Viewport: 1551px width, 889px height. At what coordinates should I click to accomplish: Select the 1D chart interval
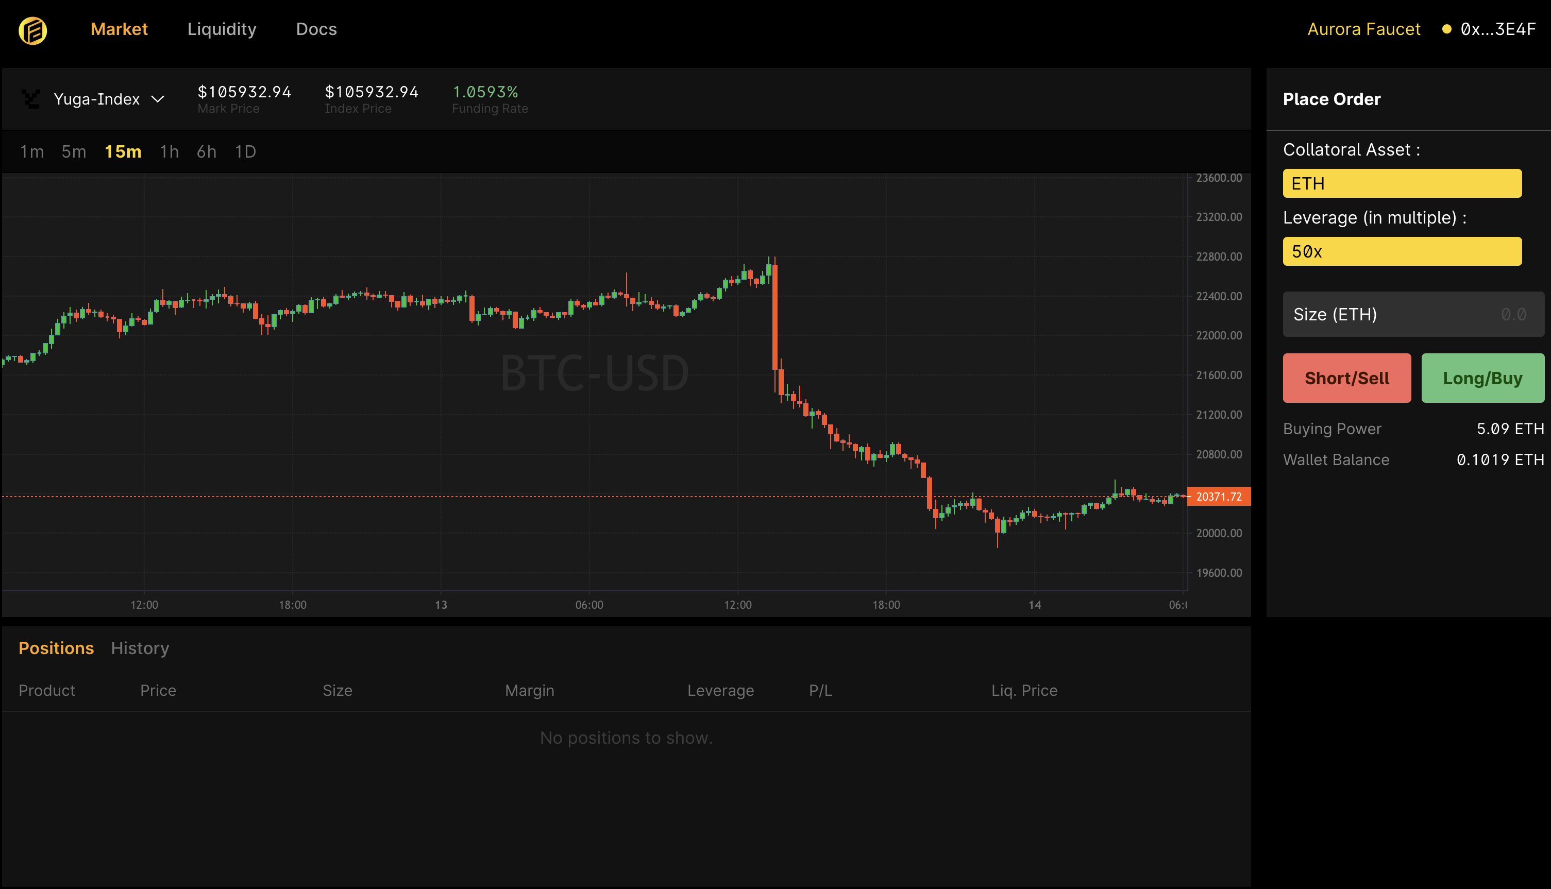click(245, 152)
